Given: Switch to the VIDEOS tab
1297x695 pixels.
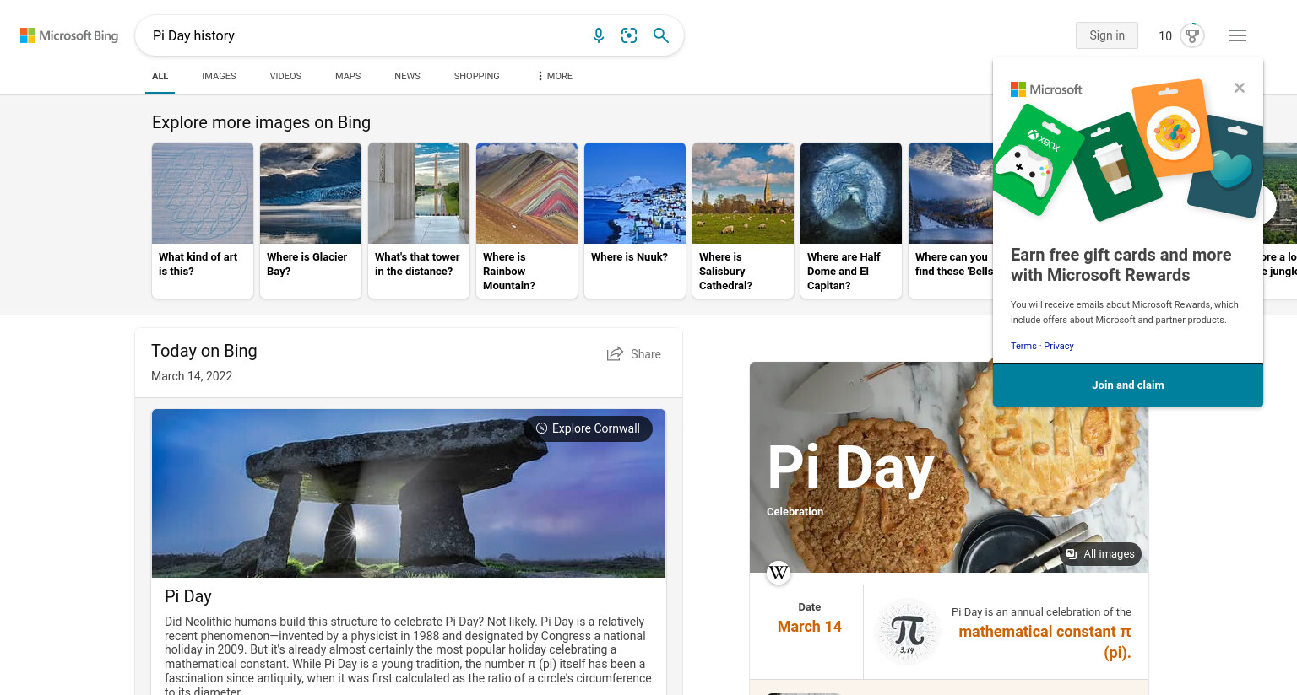Looking at the screenshot, I should (x=285, y=76).
